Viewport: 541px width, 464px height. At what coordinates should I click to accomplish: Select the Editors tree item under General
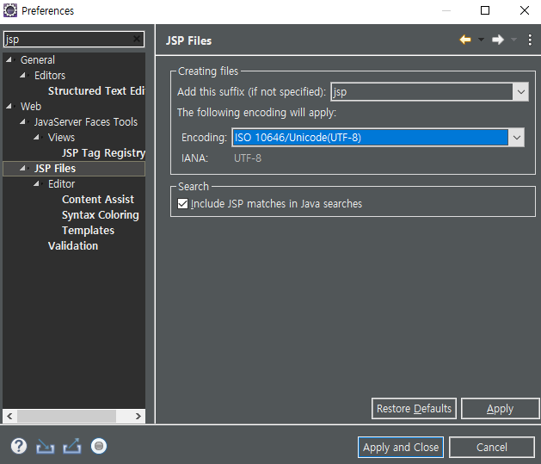(50, 75)
